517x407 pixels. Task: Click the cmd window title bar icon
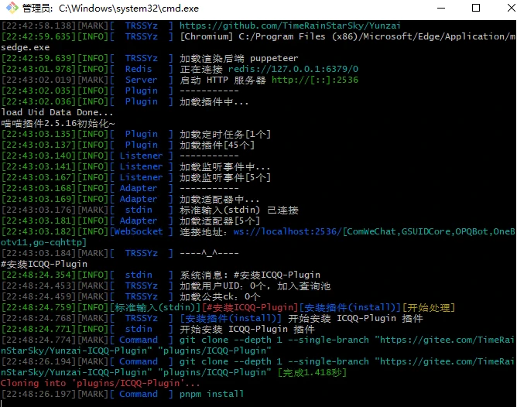12,8
